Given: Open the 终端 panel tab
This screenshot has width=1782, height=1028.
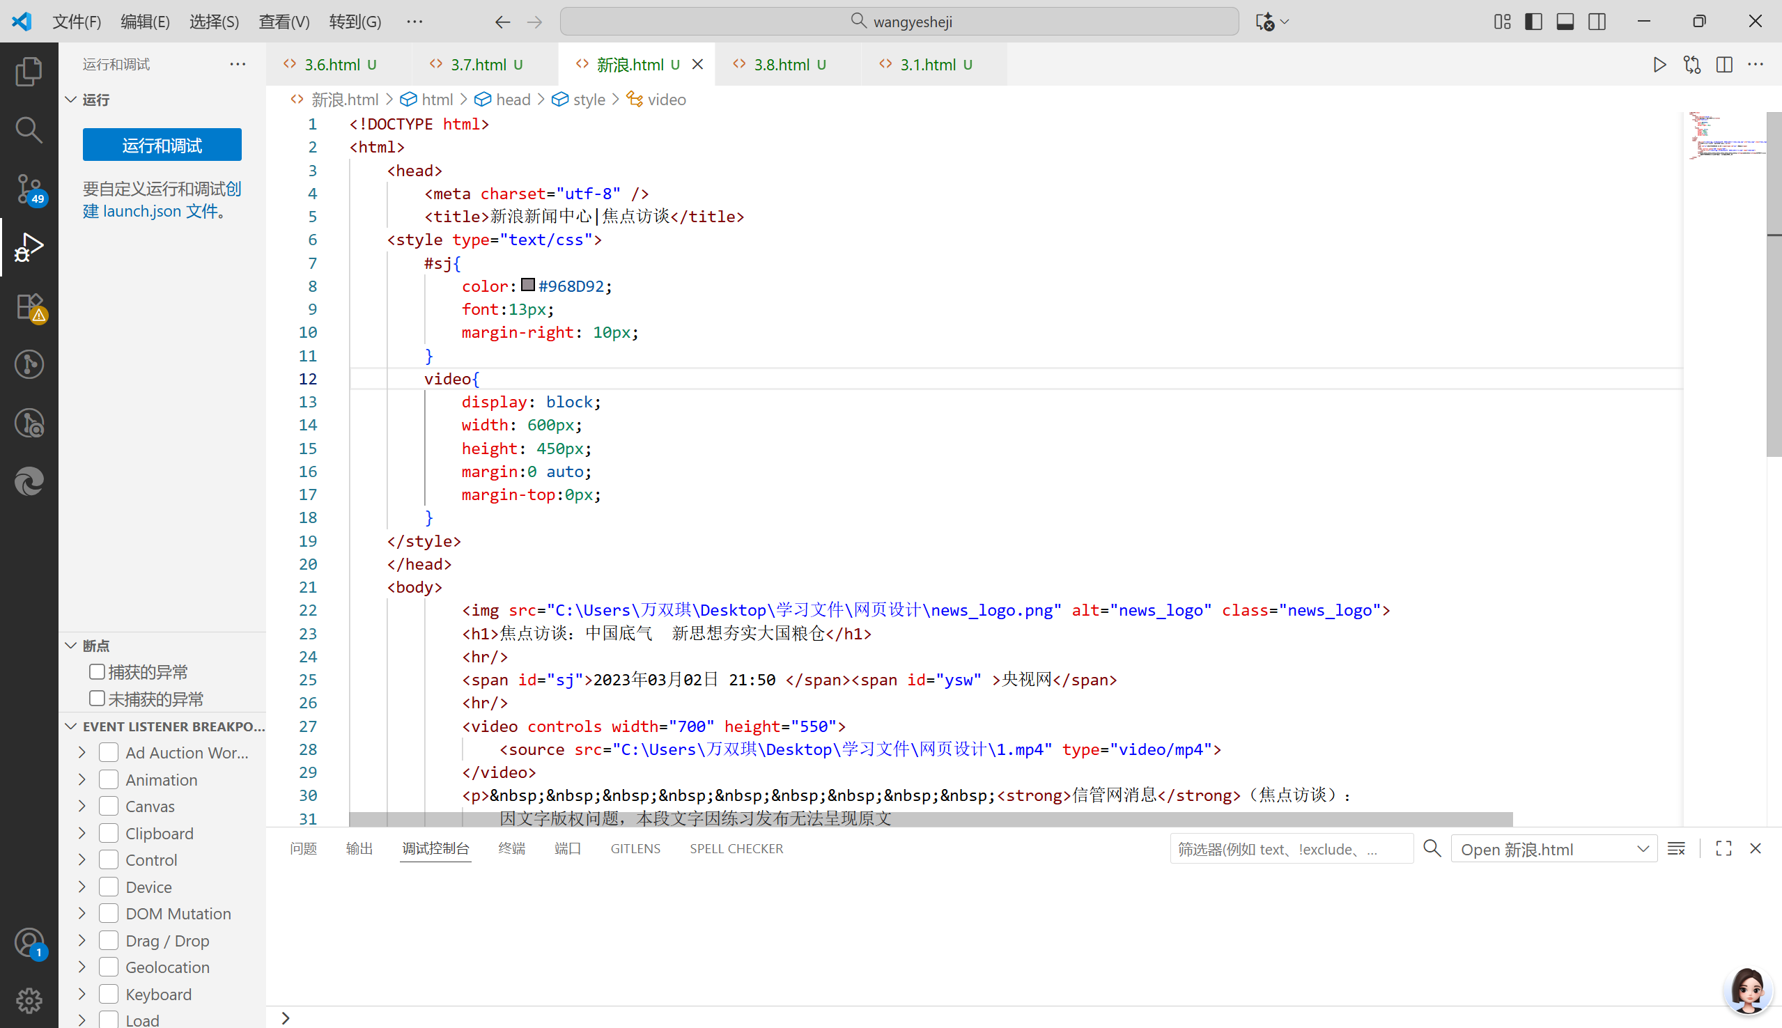Looking at the screenshot, I should coord(511,848).
